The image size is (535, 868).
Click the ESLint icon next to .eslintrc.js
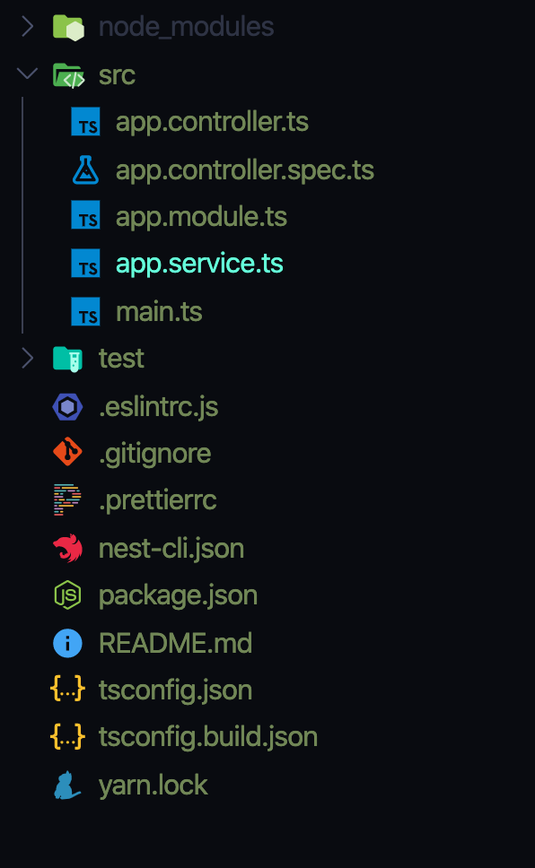coord(66,406)
